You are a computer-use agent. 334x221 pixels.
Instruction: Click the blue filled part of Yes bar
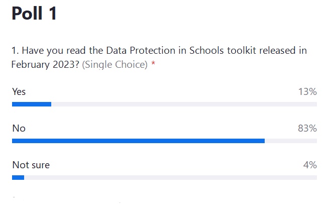tap(32, 104)
